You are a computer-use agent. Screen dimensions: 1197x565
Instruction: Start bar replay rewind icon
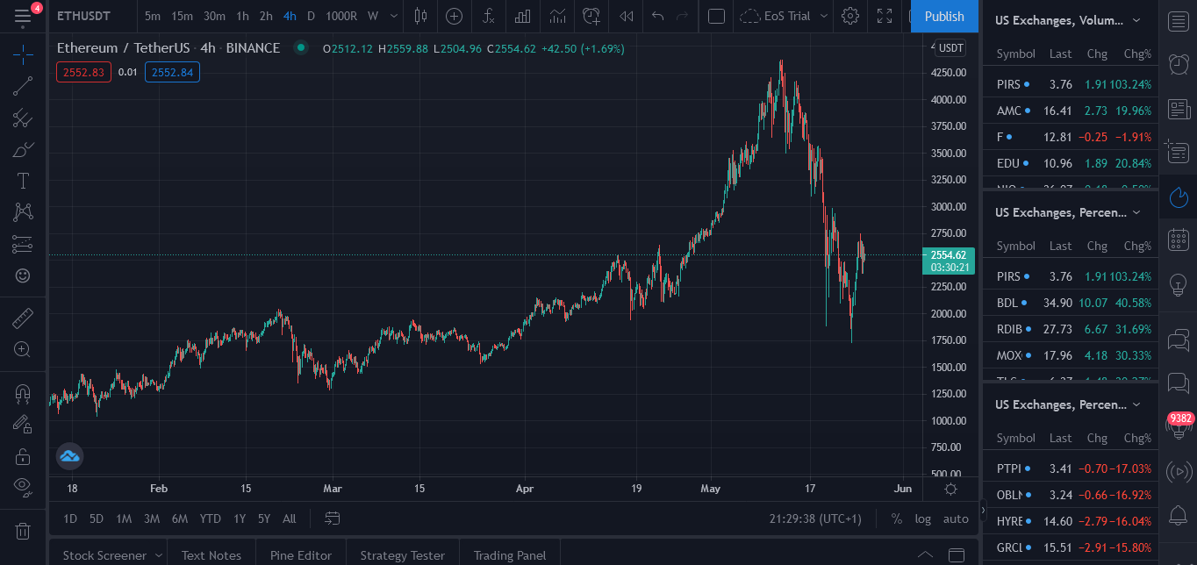626,16
